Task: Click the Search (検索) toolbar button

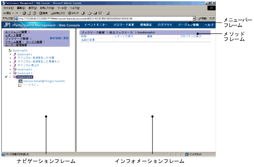Action: 43,13
